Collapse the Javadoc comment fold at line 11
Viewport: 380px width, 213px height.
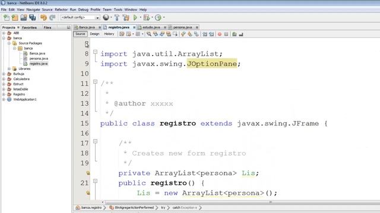(x=95, y=82)
